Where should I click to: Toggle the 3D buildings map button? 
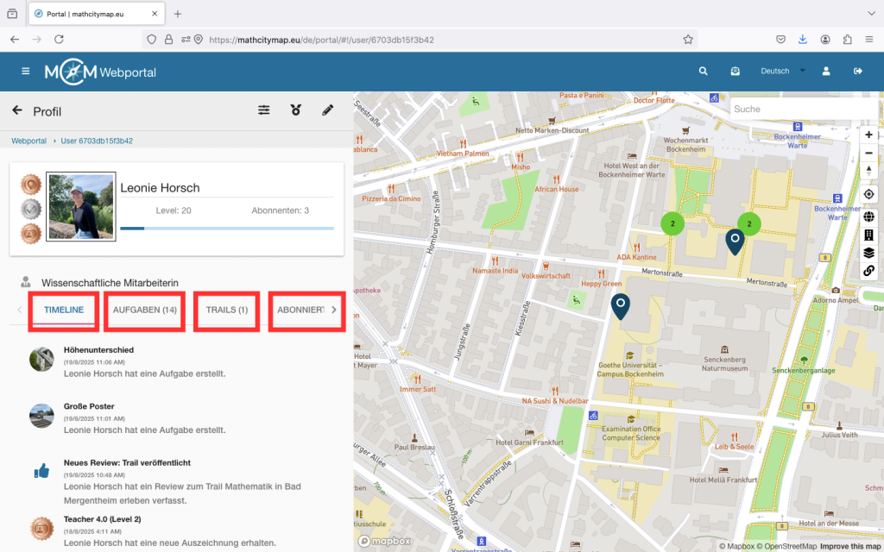tap(868, 235)
